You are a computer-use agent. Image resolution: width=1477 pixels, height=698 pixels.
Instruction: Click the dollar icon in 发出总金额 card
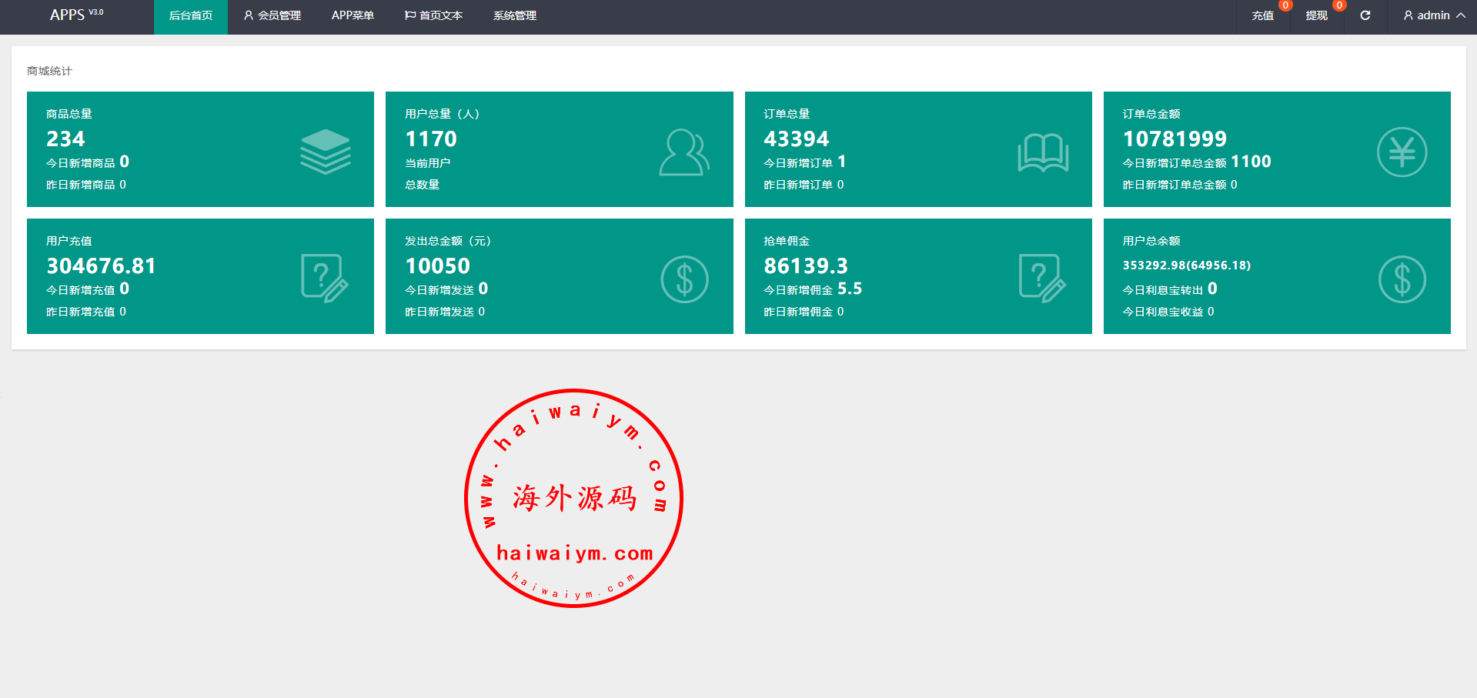click(x=684, y=279)
